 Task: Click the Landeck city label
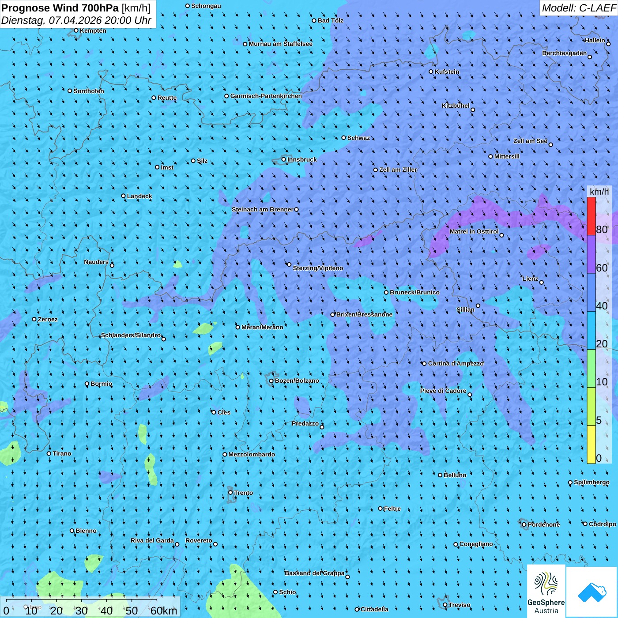click(x=139, y=196)
